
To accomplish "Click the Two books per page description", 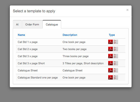I will click(x=74, y=49).
